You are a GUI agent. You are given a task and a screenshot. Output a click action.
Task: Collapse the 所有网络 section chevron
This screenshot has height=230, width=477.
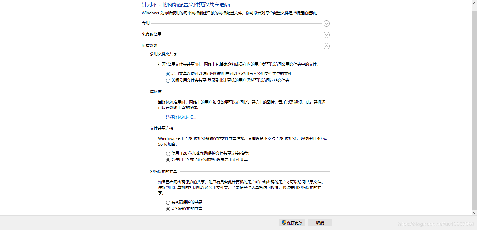(x=326, y=46)
